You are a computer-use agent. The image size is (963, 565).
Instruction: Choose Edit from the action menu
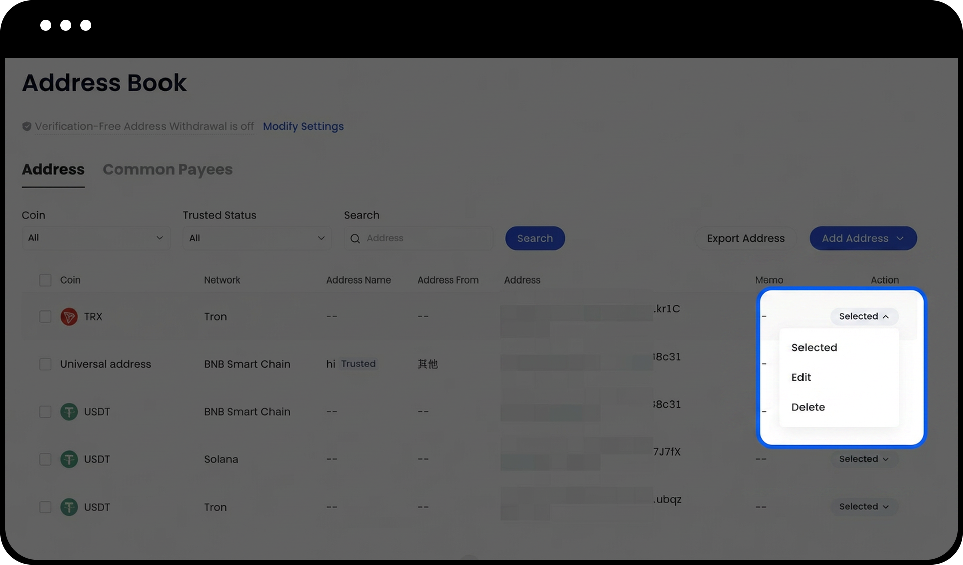tap(801, 377)
